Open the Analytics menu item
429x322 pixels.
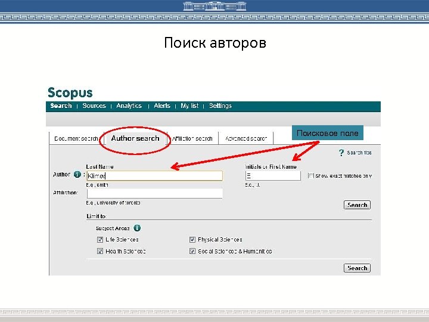(x=129, y=106)
